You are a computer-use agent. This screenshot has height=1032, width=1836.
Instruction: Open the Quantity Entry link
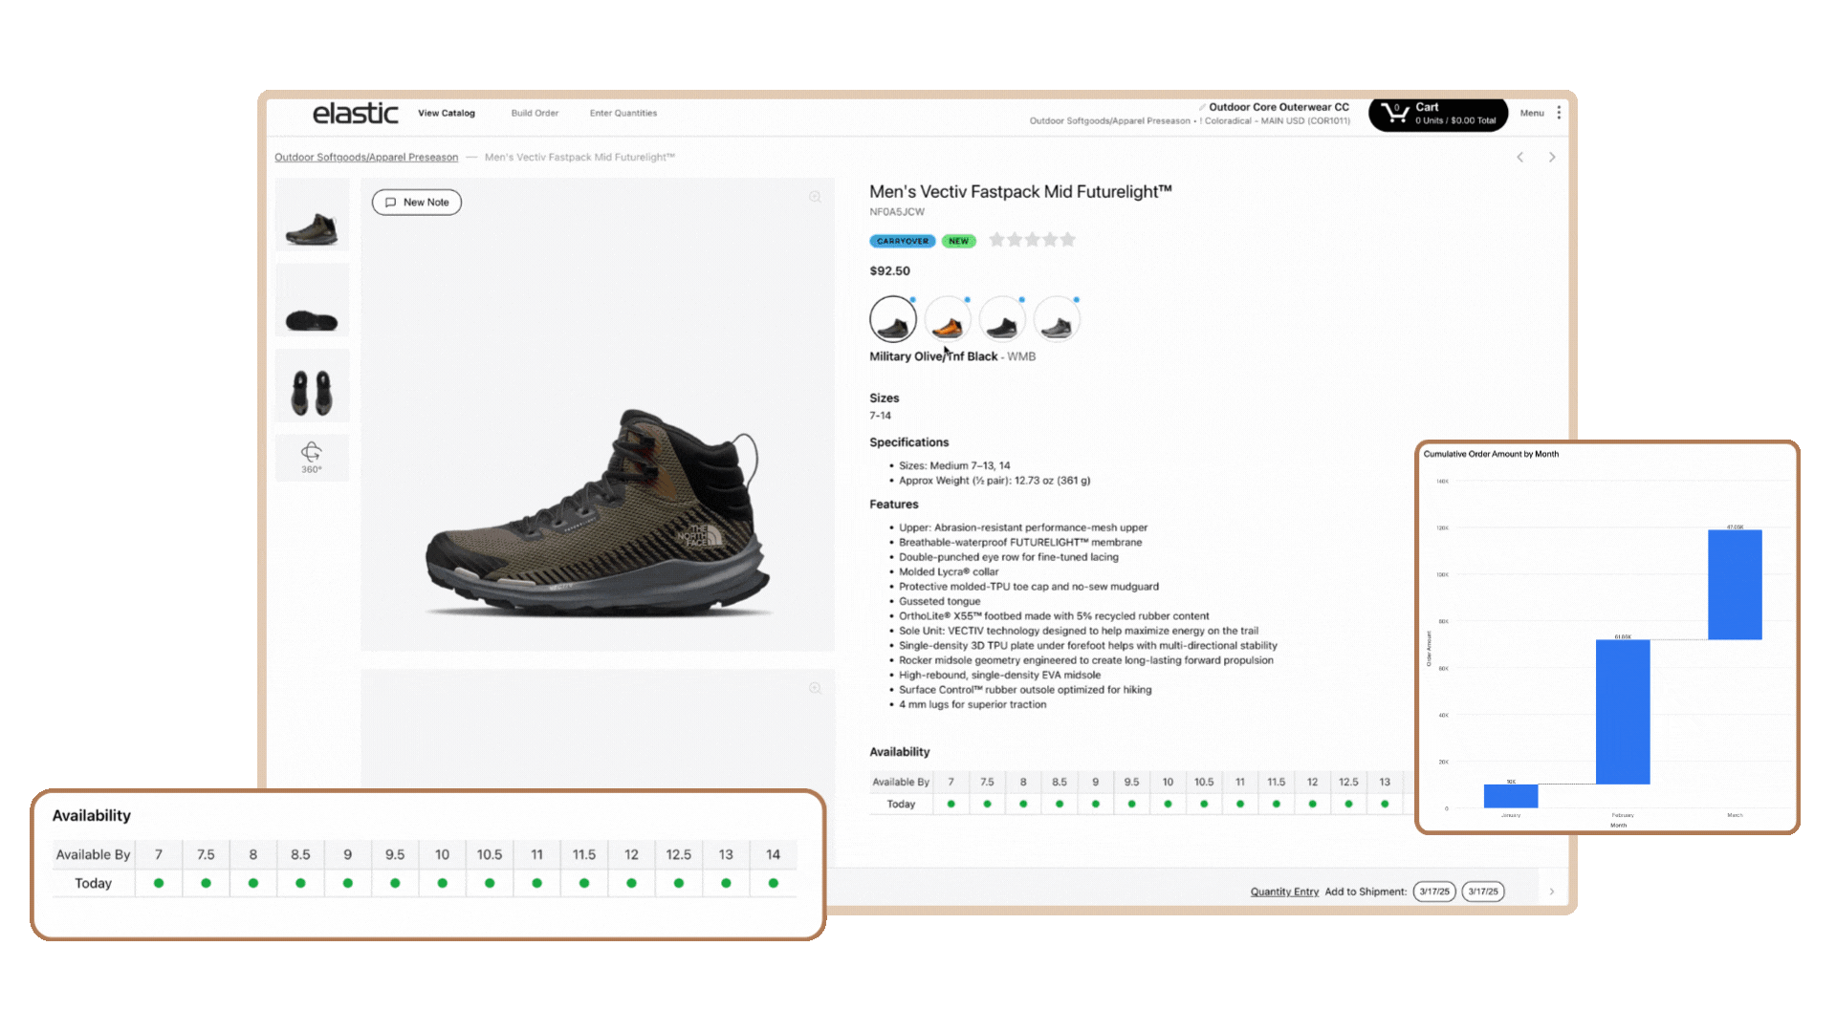click(x=1284, y=892)
